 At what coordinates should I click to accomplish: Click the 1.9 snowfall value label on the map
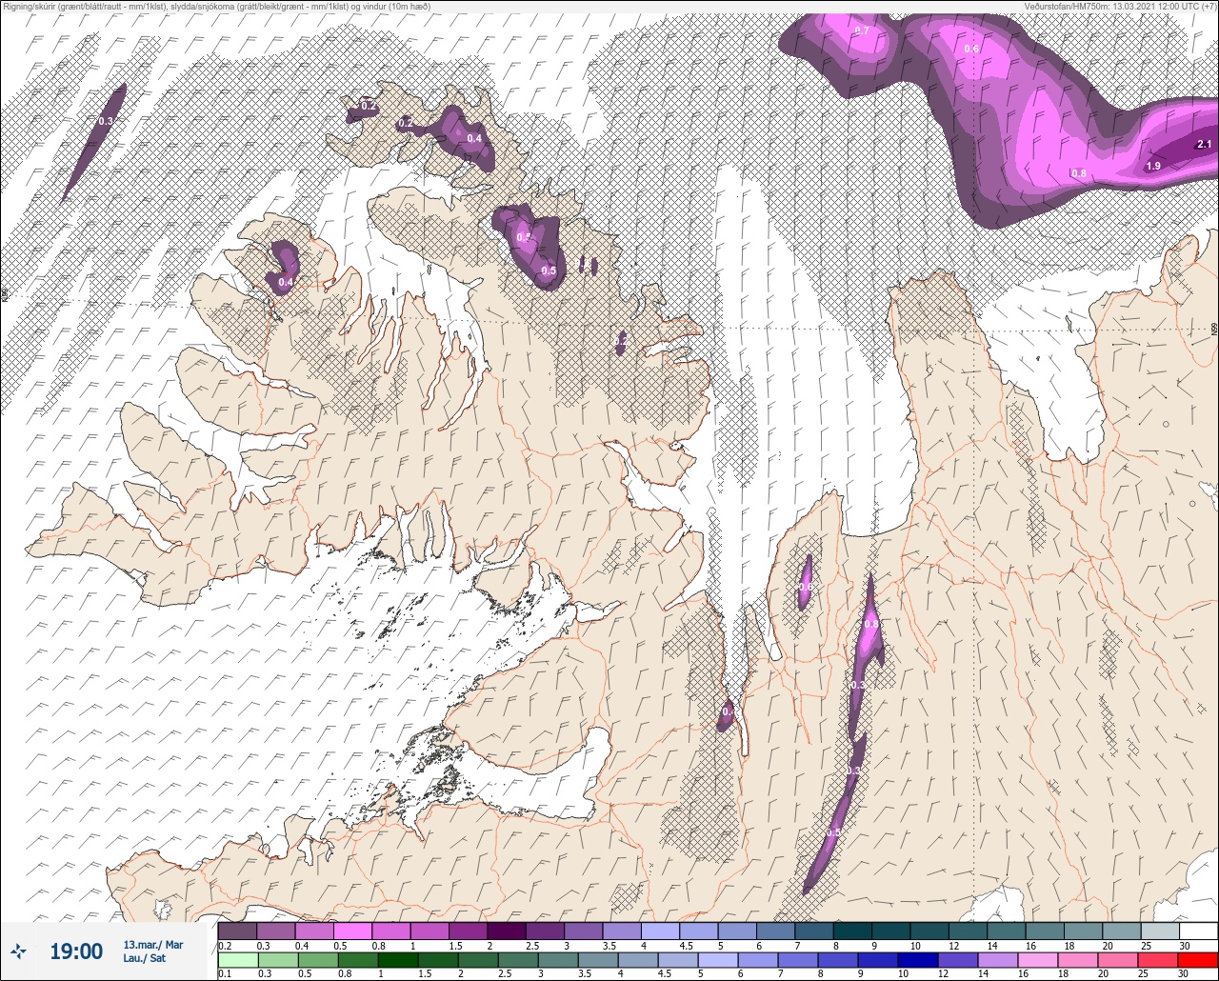coord(1152,166)
